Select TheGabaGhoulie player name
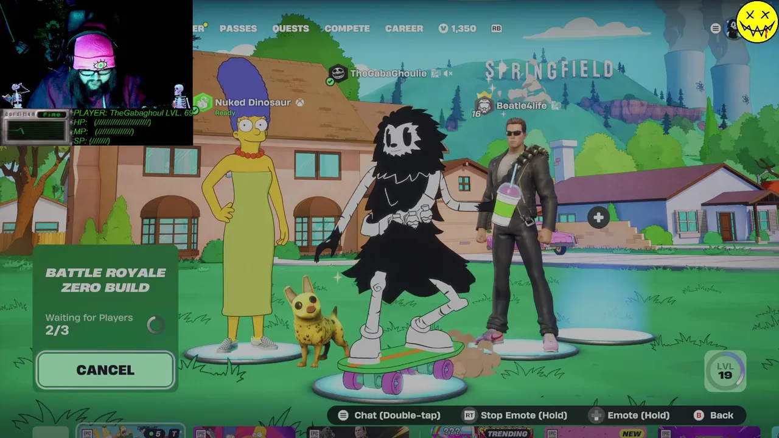This screenshot has height=438, width=779. (388, 74)
